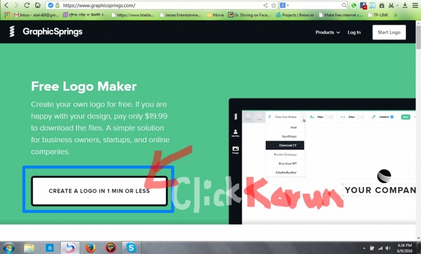Open the Make free internet c... bookmark

340,15
